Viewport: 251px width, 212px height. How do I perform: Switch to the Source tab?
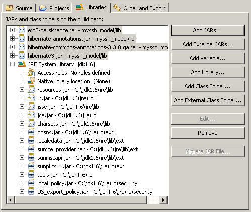(19, 8)
